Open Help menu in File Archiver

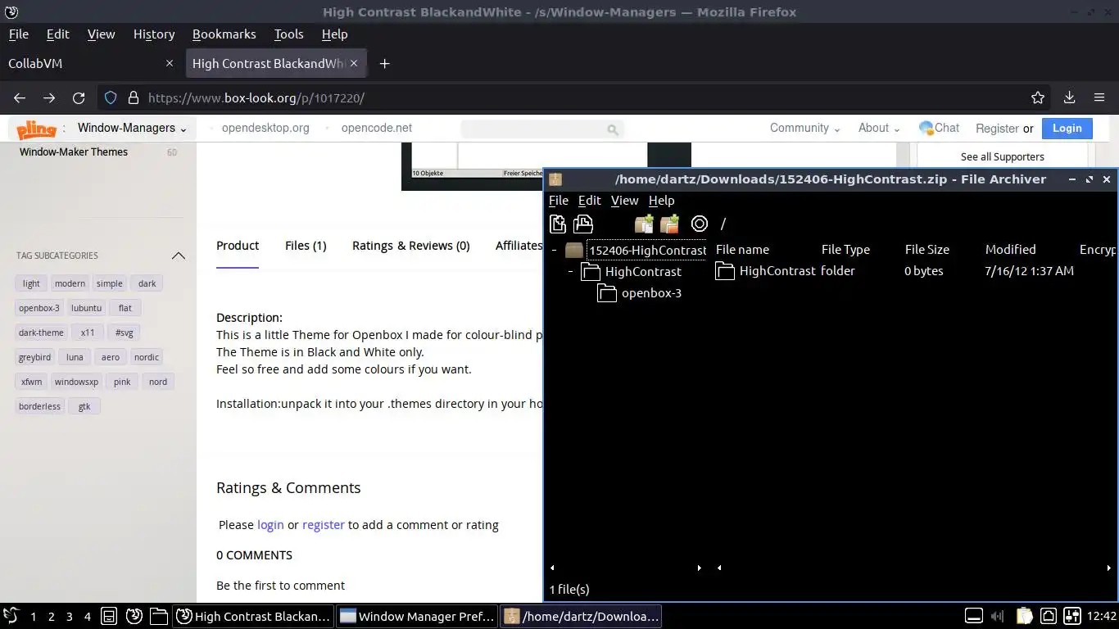pos(661,200)
